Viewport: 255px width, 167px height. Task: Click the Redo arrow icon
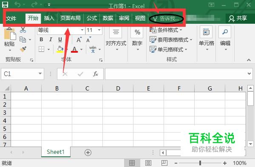(x=34, y=4)
